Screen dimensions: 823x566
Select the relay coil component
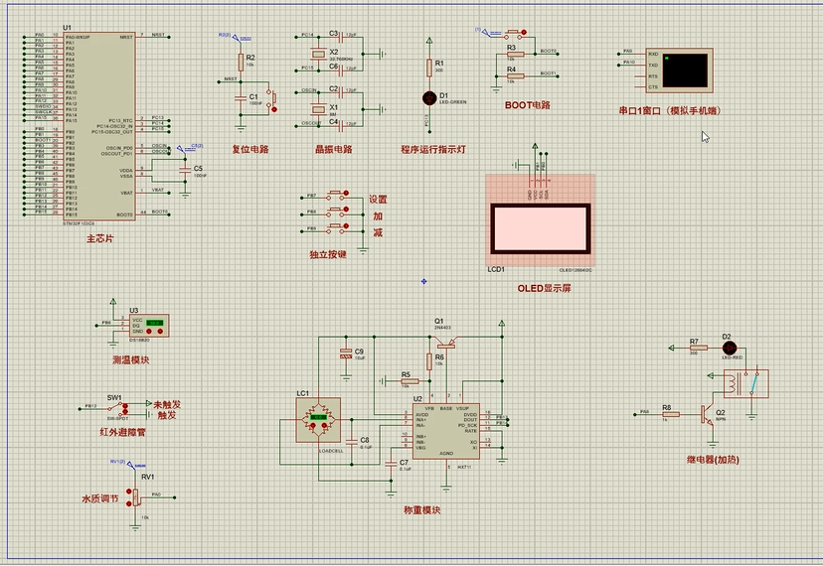pyautogui.click(x=745, y=383)
